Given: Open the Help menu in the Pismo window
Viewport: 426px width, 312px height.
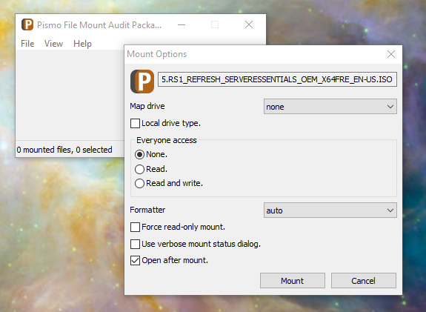Looking at the screenshot, I should (82, 44).
